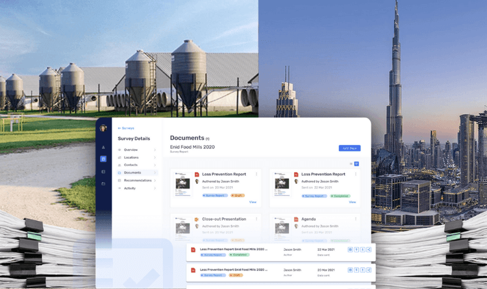The image size is (487, 289).
Task: Click the 'Agenda' card title
Action: [x=308, y=219]
